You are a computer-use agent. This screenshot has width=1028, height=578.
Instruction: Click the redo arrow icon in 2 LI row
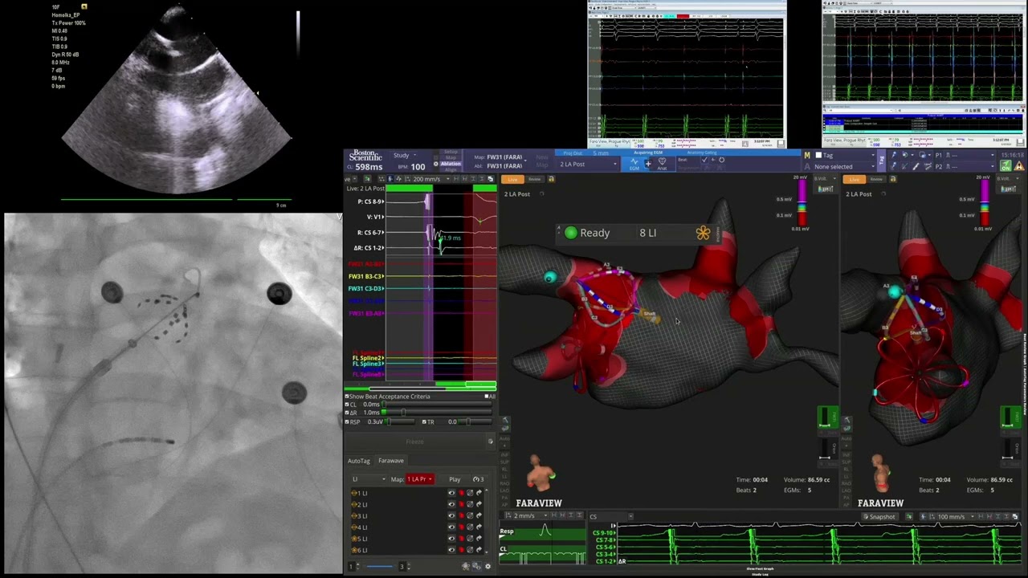tap(479, 504)
